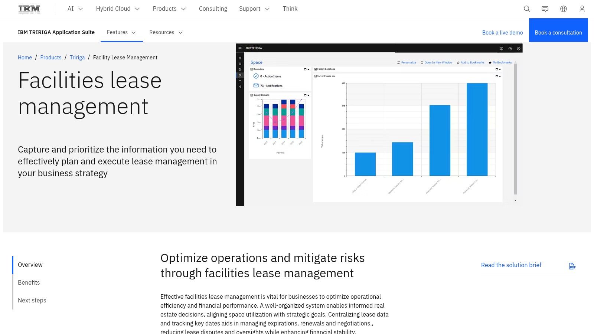This screenshot has height=334, width=594.
Task: Click the TRIRIGA info icon
Action: coord(502,48)
